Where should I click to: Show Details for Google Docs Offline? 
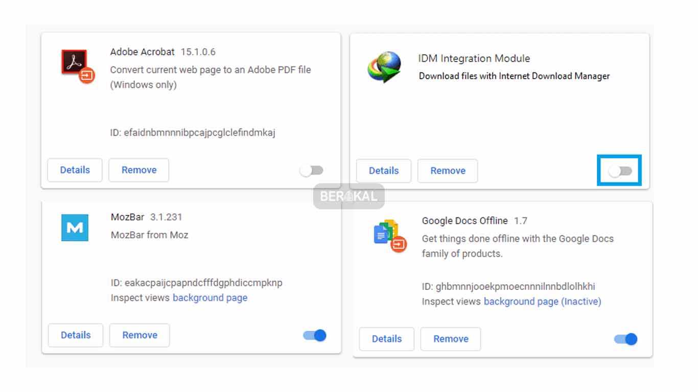point(387,338)
